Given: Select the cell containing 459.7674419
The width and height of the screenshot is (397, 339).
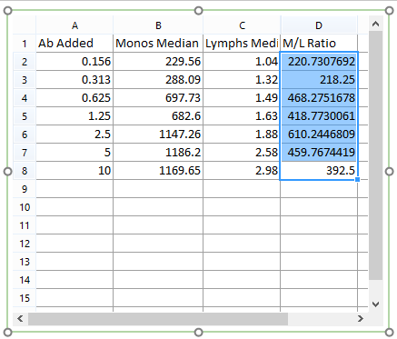Looking at the screenshot, I should pyautogui.click(x=319, y=153).
